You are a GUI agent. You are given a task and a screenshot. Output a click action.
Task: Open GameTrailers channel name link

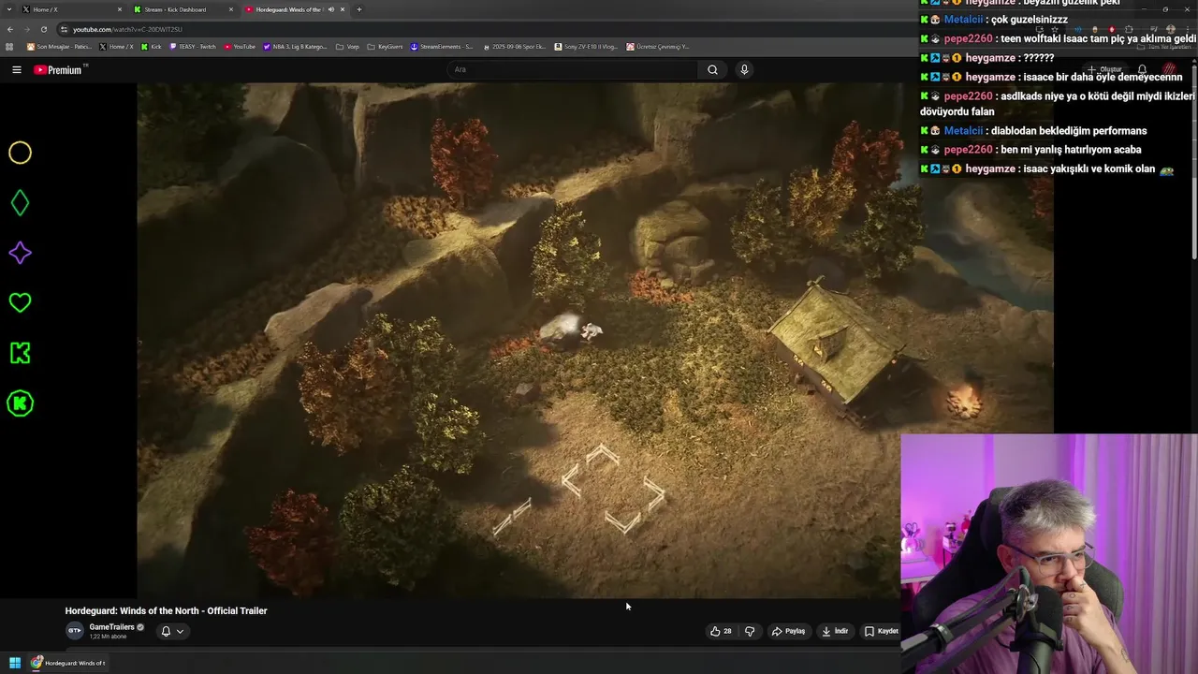pyautogui.click(x=111, y=627)
